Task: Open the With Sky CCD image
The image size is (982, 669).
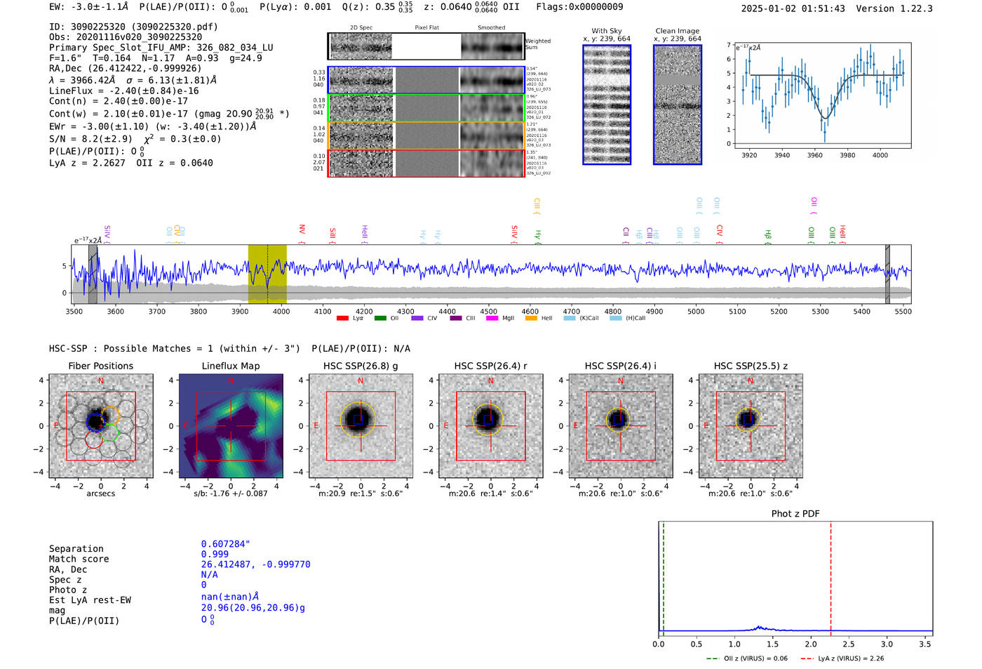Action: tap(607, 105)
